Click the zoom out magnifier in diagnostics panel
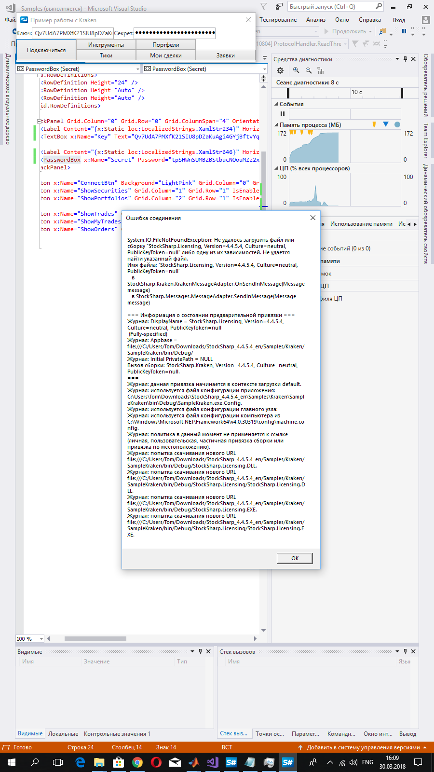This screenshot has width=434, height=772. (x=309, y=70)
